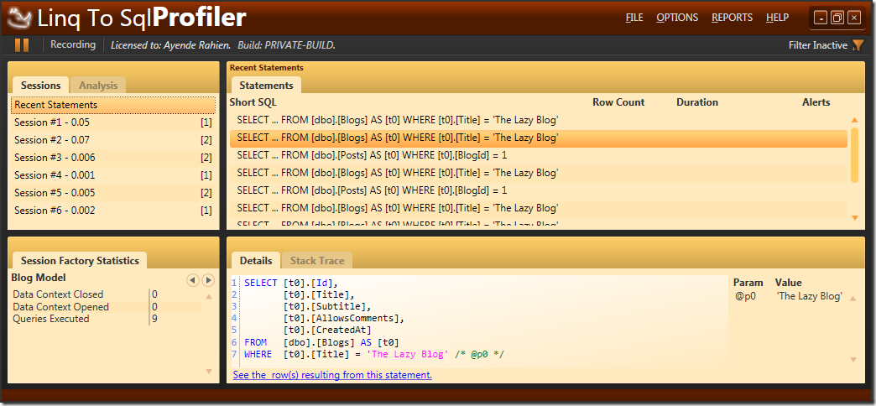Viewport: 876px width, 406px height.
Task: Open the REPORTS menu
Action: point(732,18)
